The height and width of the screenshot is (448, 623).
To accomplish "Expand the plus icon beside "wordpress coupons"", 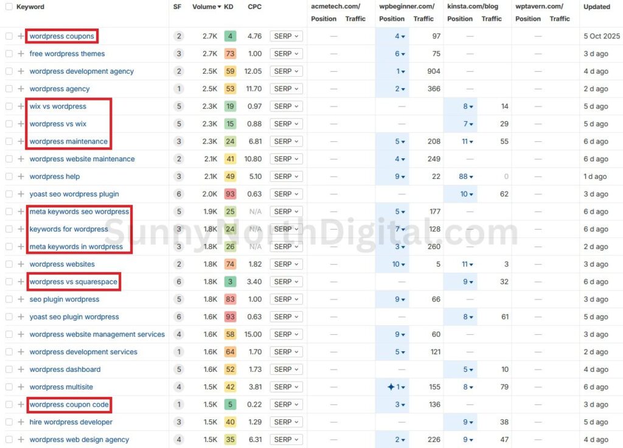I will pyautogui.click(x=21, y=36).
